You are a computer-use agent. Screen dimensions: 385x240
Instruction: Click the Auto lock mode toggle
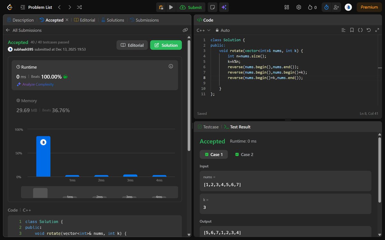click(223, 30)
